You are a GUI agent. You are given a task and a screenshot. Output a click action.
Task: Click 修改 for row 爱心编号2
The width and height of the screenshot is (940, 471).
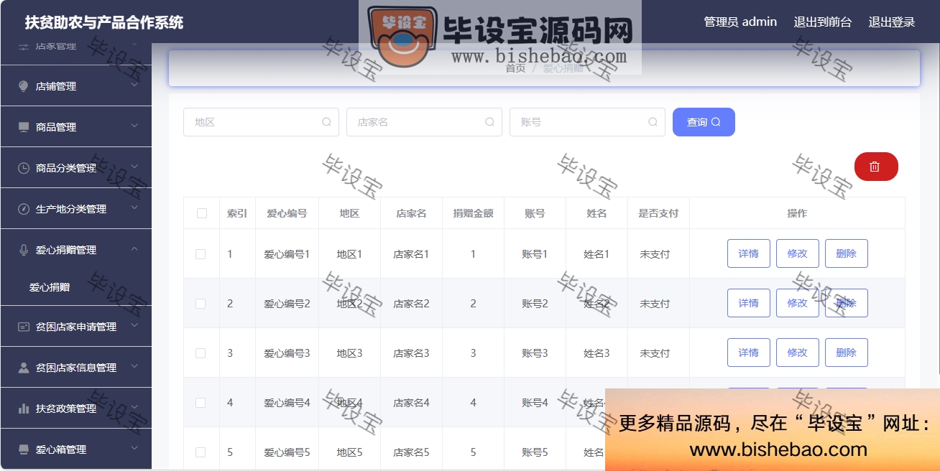pyautogui.click(x=798, y=303)
